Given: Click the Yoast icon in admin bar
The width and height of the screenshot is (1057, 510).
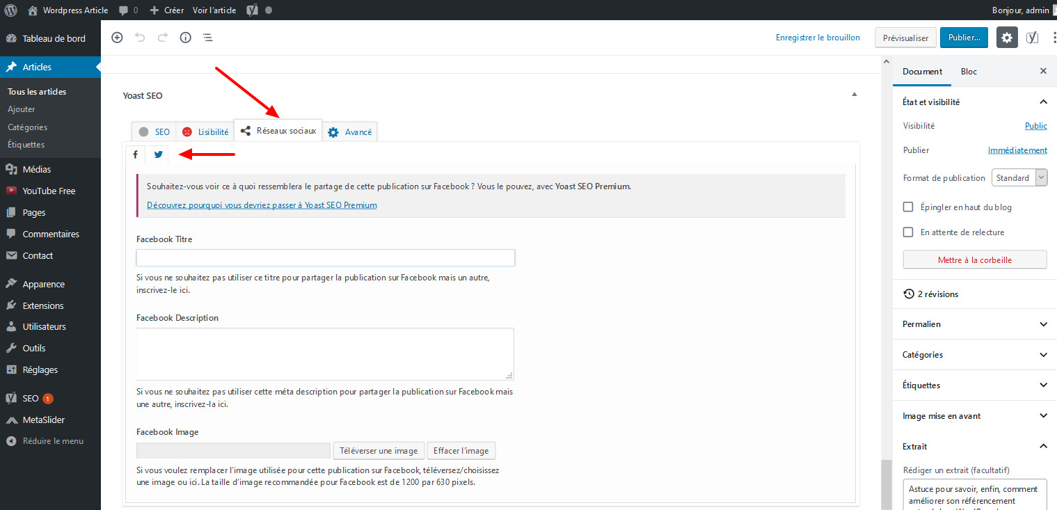Looking at the screenshot, I should [x=253, y=10].
